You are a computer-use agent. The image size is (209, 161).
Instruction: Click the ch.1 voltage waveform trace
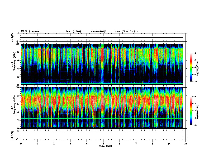(x=102, y=37)
